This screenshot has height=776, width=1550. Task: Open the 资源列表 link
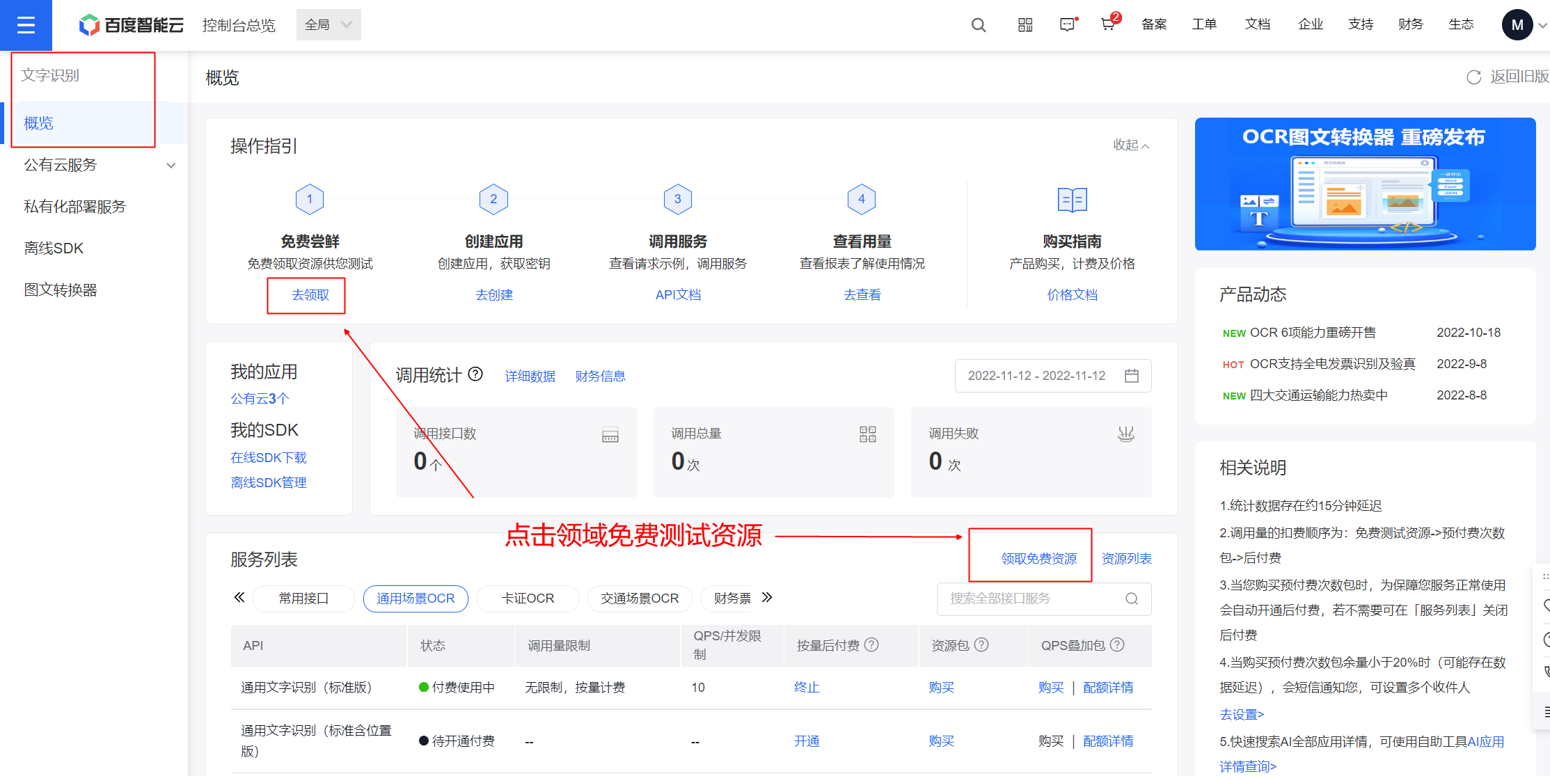coord(1127,559)
